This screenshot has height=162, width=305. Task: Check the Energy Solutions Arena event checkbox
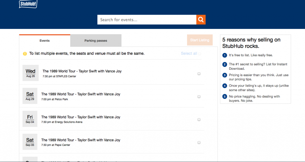pyautogui.click(x=199, y=120)
